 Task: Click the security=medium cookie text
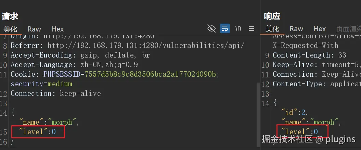tap(41, 84)
